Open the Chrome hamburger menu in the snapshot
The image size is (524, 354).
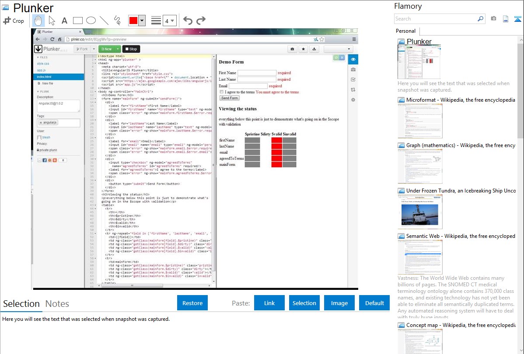point(354,39)
